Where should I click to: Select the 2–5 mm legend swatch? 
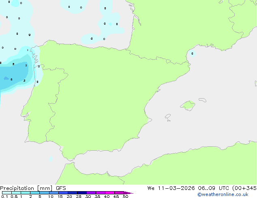pyautogui.click(x=35, y=193)
